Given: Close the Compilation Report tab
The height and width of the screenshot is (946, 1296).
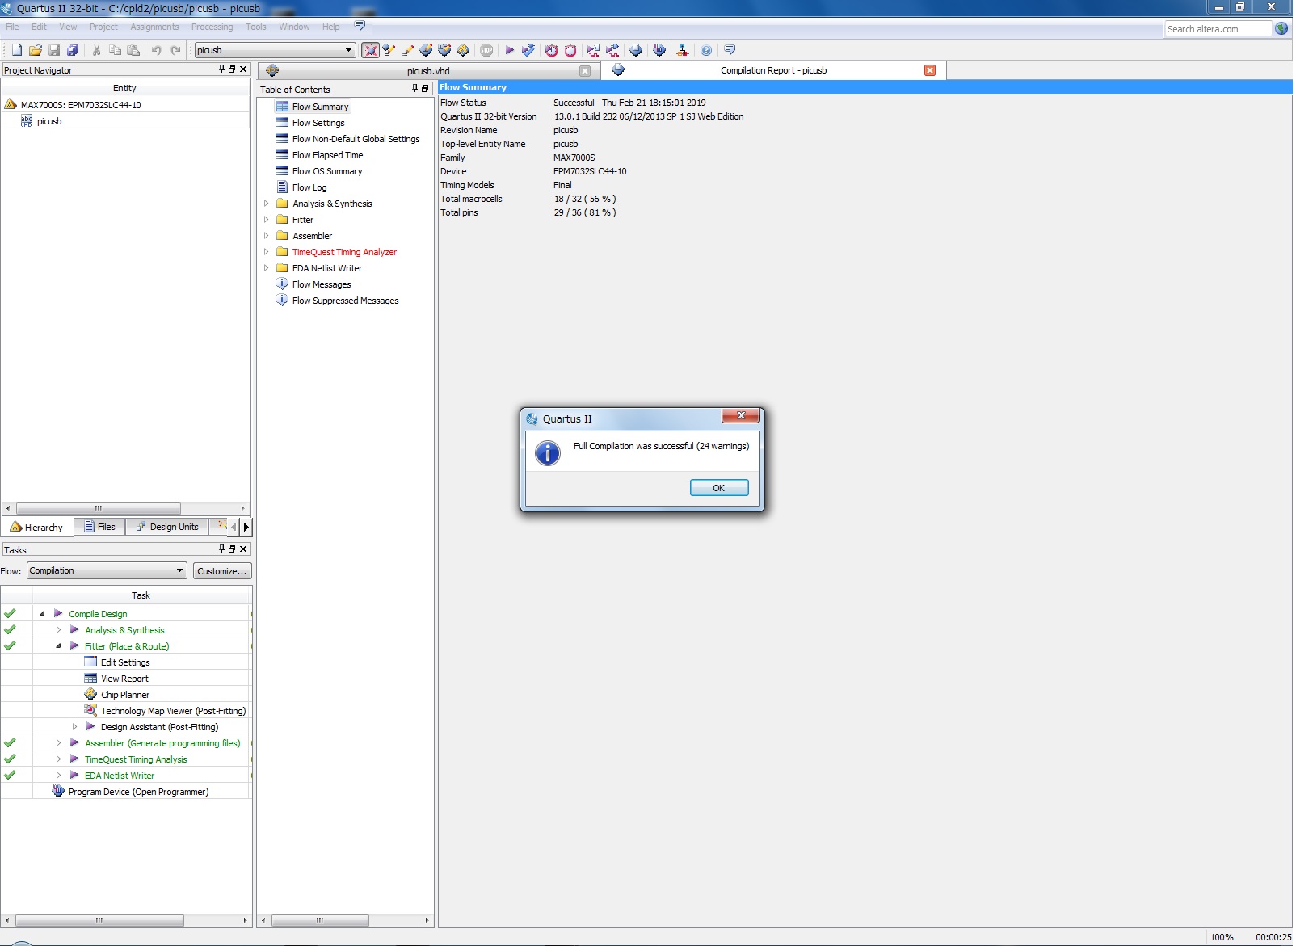Looking at the screenshot, I should click(930, 70).
